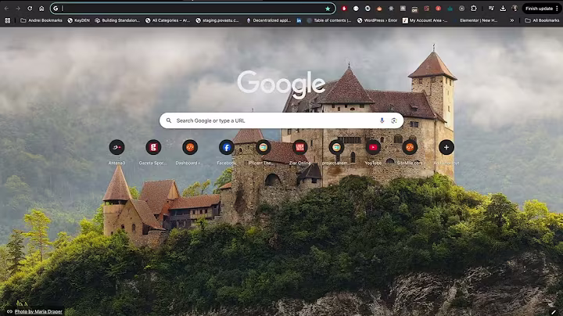Open the Facebook shortcut

coord(227,152)
